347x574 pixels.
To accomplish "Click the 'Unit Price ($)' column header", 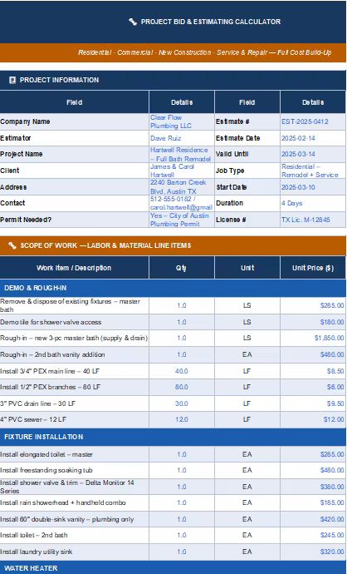I will coord(313,268).
